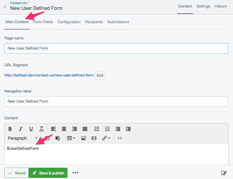Click the Save & publish button
The image size is (233, 179).
48,173
